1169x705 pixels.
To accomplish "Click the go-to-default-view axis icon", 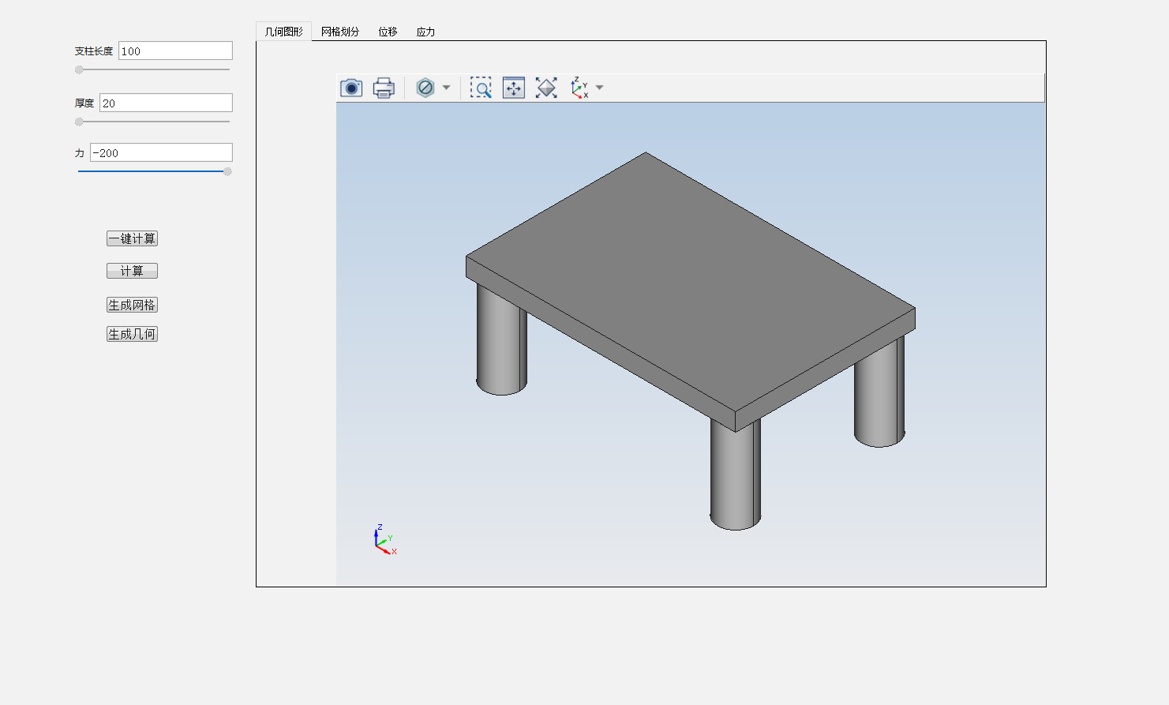I will click(x=579, y=88).
